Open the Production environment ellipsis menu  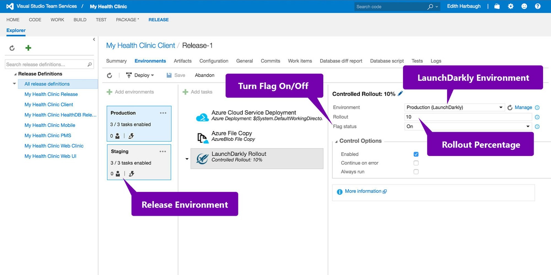[163, 113]
